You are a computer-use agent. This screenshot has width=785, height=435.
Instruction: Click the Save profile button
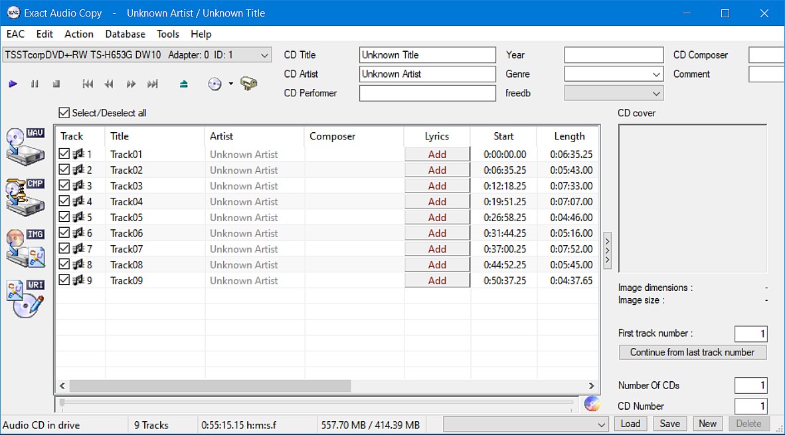pos(670,424)
